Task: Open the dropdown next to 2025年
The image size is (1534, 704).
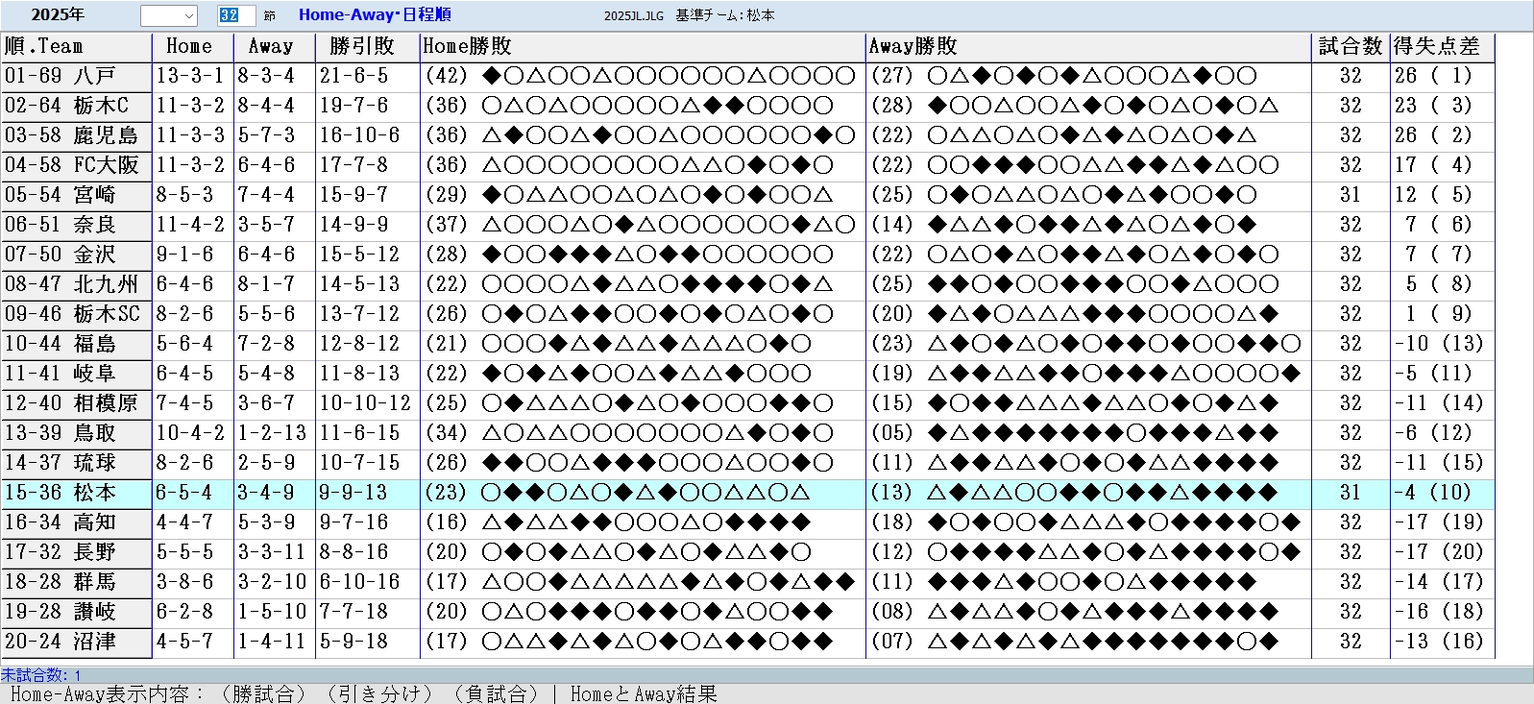Action: (188, 15)
